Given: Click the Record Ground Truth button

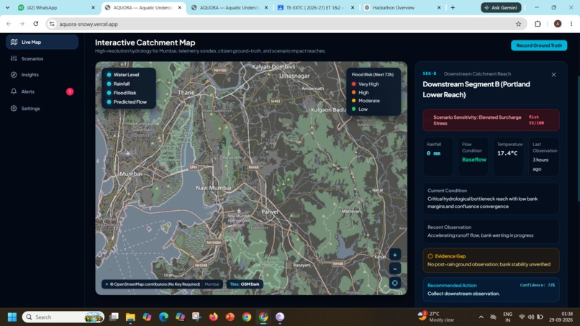Looking at the screenshot, I should pyautogui.click(x=538, y=45).
